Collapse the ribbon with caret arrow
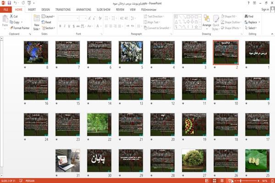This screenshot has width=275, height=183. tap(272, 34)
